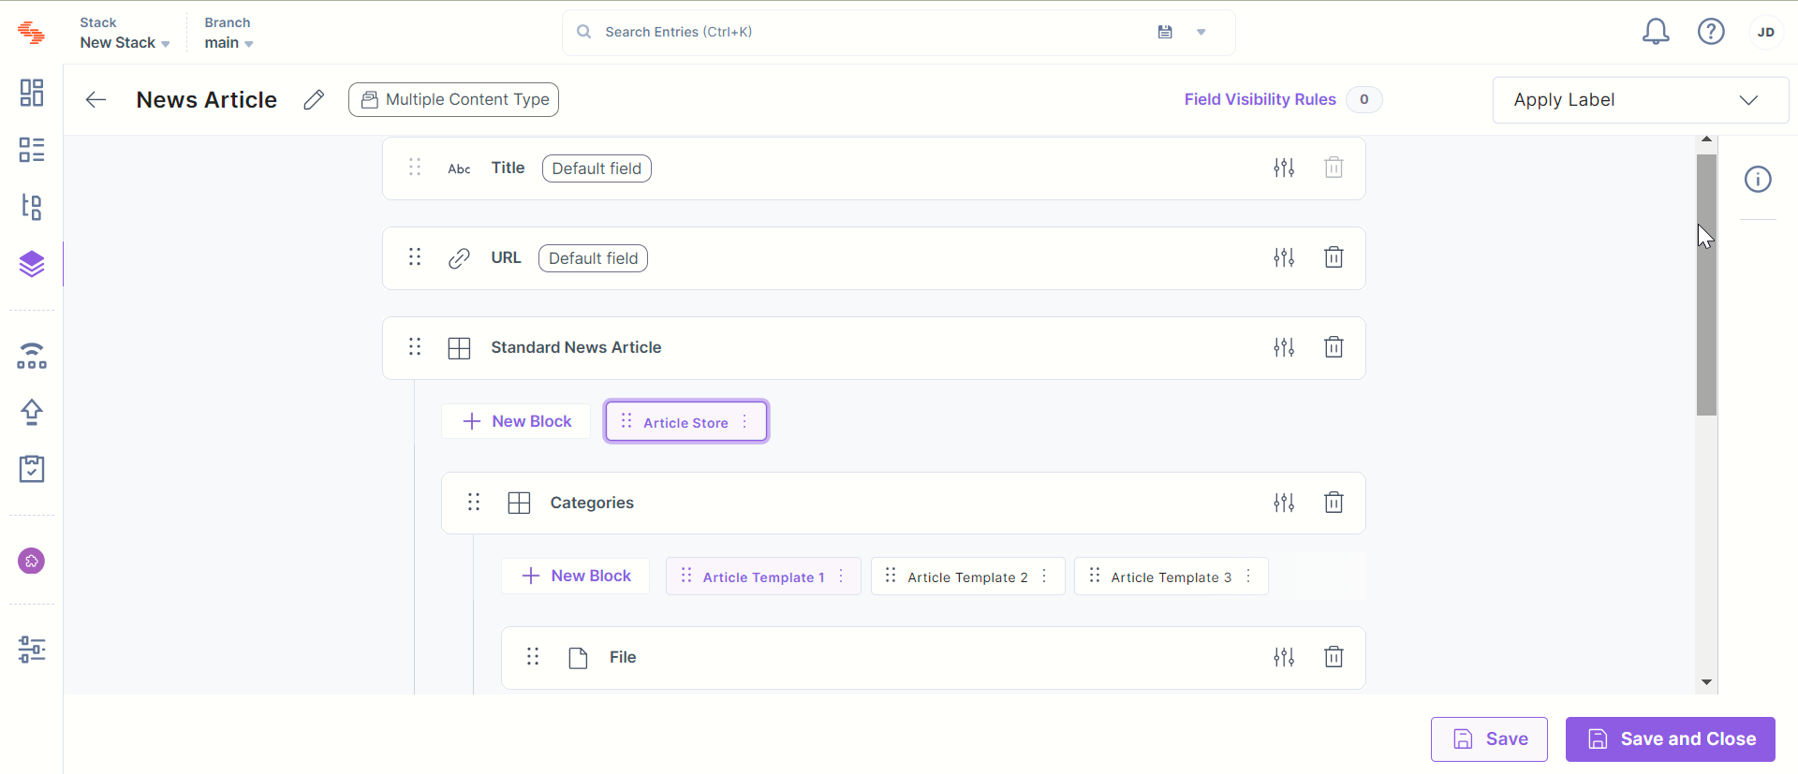Grab the Categories field drag handle
The height and width of the screenshot is (774, 1798).
pyautogui.click(x=474, y=503)
